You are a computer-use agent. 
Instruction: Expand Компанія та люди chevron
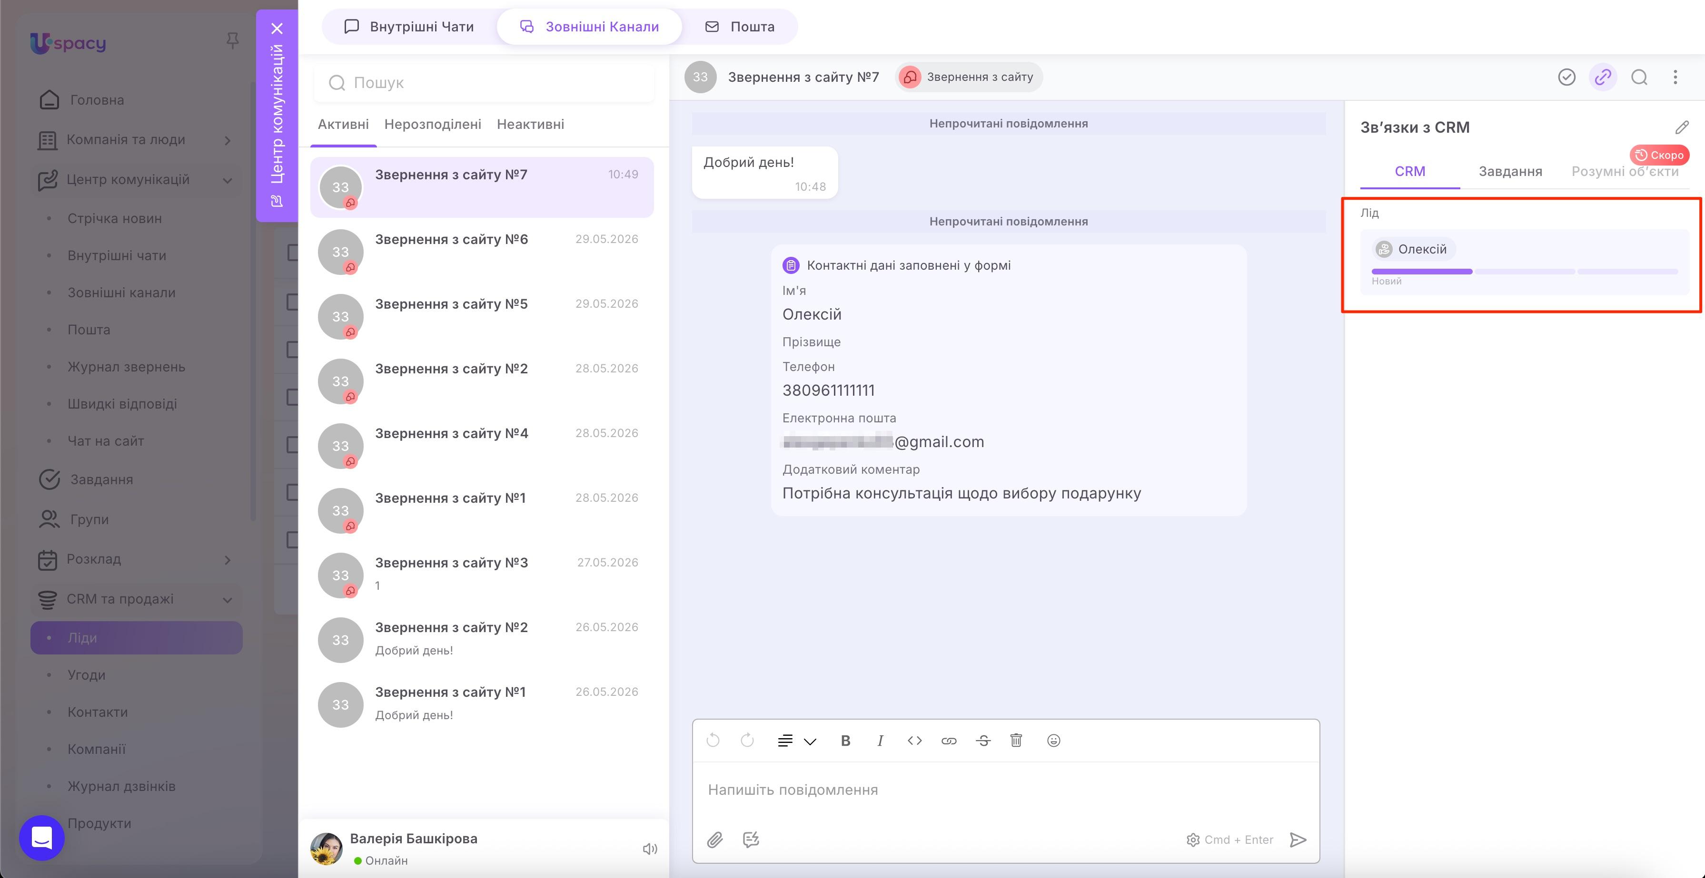[x=228, y=140]
